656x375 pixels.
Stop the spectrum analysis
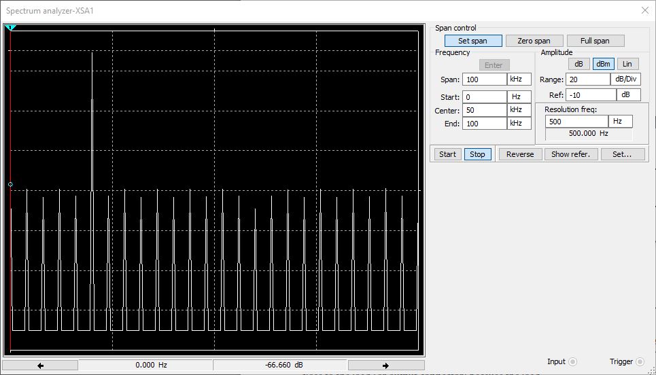pos(477,154)
